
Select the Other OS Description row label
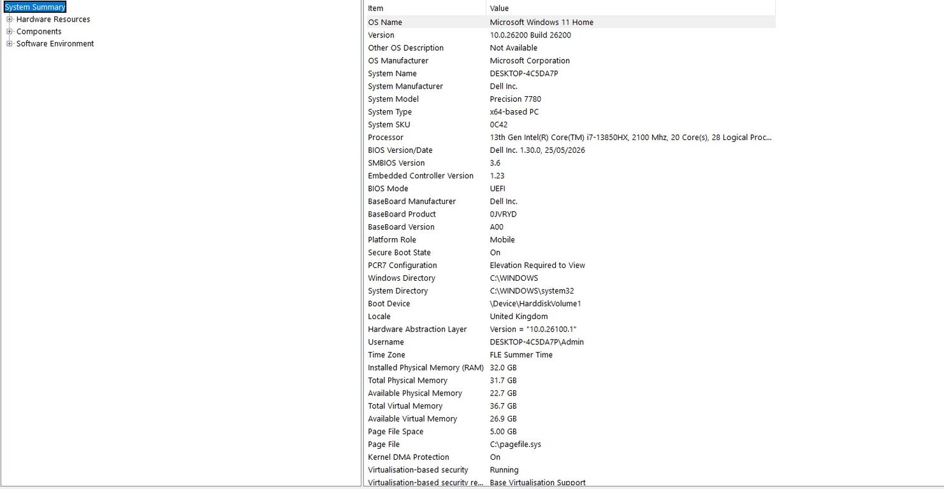(405, 48)
